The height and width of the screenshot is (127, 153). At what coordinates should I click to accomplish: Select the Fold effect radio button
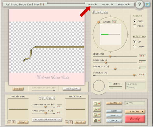point(135,26)
